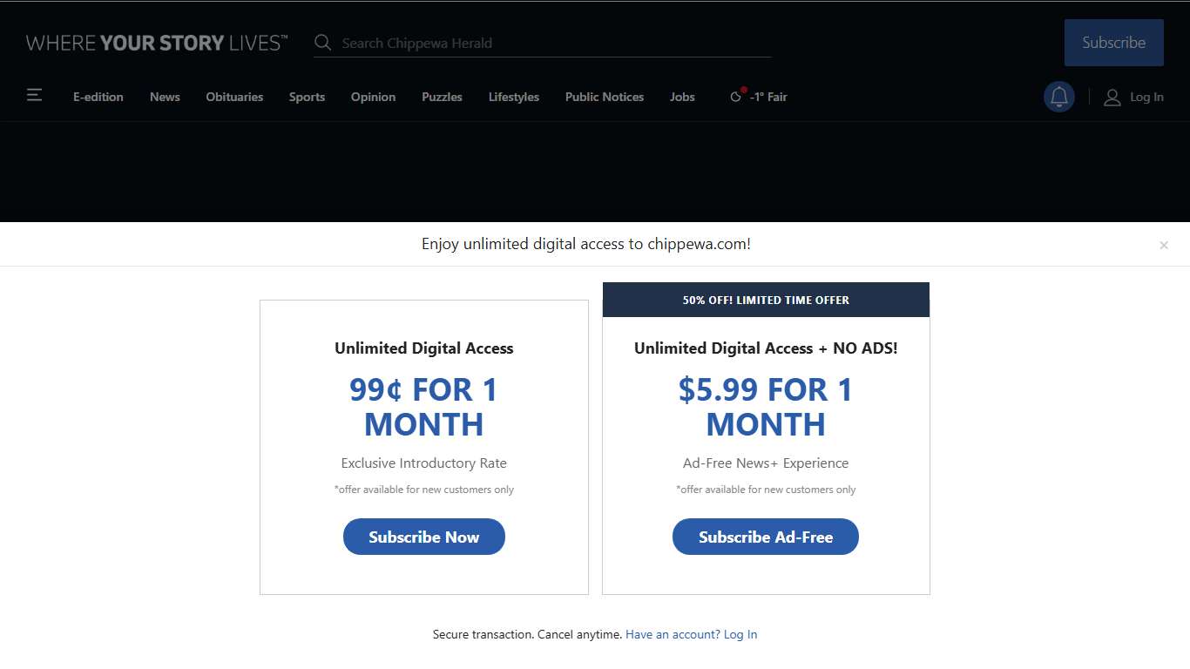This screenshot has height=669, width=1190.
Task: Click the weather condition icon
Action: click(x=737, y=97)
